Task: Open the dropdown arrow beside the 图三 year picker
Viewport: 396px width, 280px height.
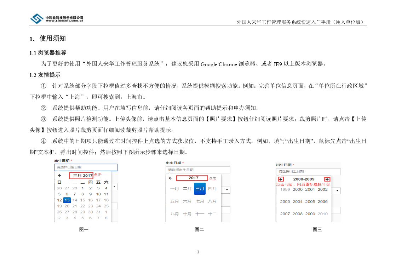Action: (337, 190)
